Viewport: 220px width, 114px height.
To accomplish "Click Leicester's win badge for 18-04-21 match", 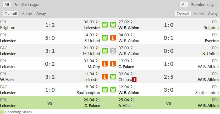I will coord(105,90).
